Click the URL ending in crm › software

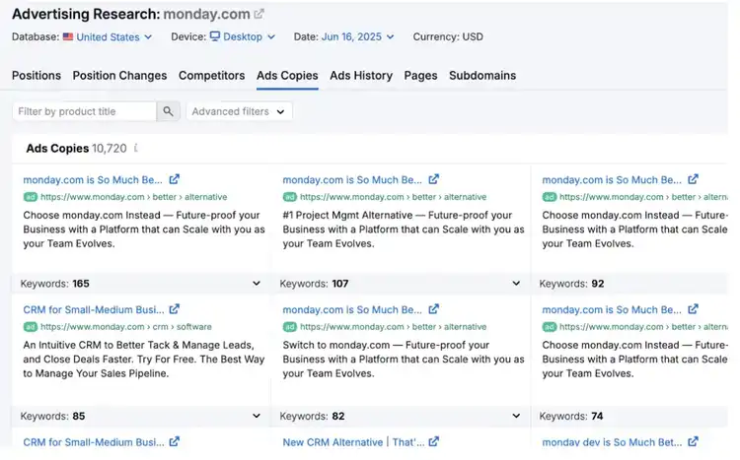[126, 327]
